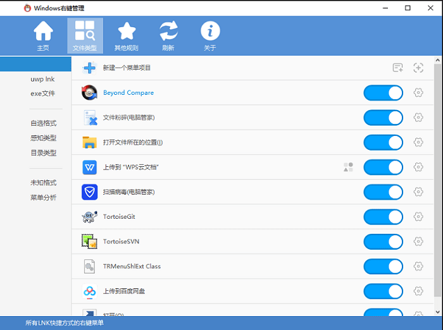
Task: Toggle the TRMenuShlExt Class switch
Action: (x=383, y=267)
